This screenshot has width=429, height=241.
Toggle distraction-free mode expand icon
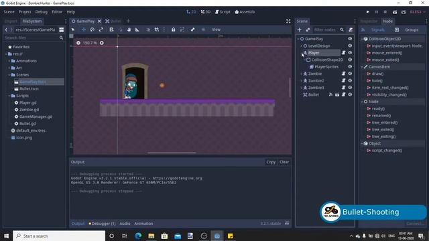[288, 21]
